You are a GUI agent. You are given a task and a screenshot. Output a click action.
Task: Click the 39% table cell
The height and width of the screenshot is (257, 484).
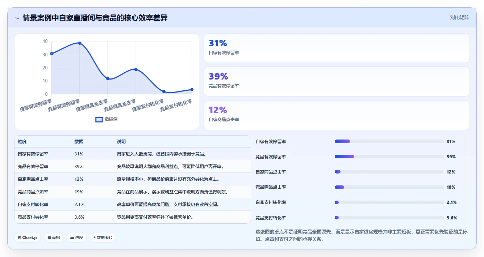[79, 167]
